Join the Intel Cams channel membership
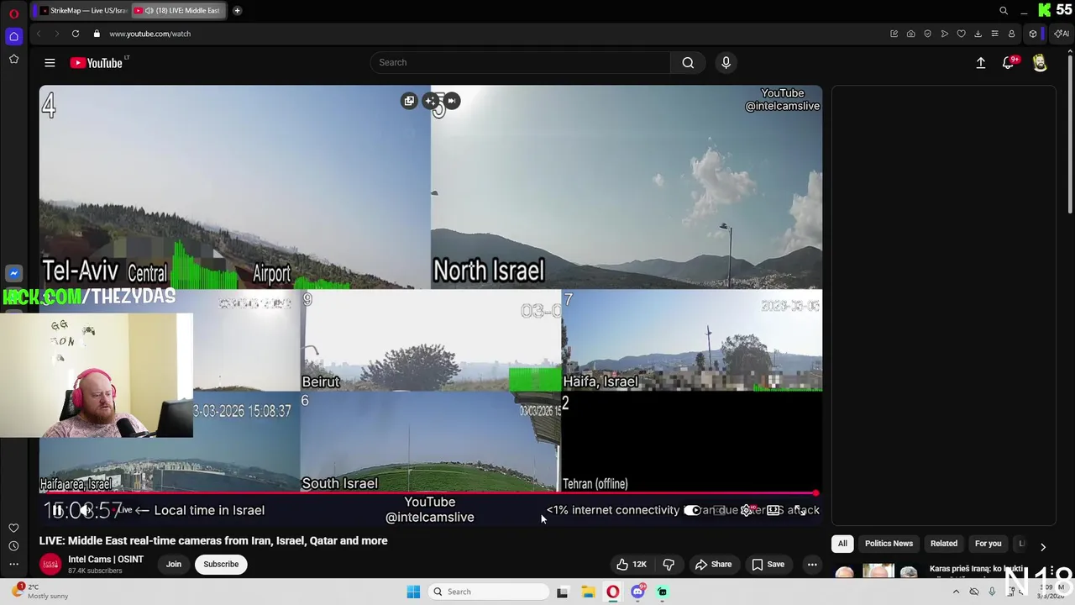The image size is (1075, 605). 174,564
